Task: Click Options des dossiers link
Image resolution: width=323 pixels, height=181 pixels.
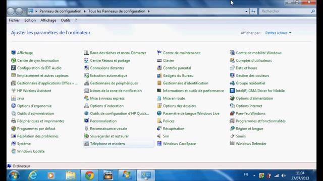Action: tap(179, 106)
